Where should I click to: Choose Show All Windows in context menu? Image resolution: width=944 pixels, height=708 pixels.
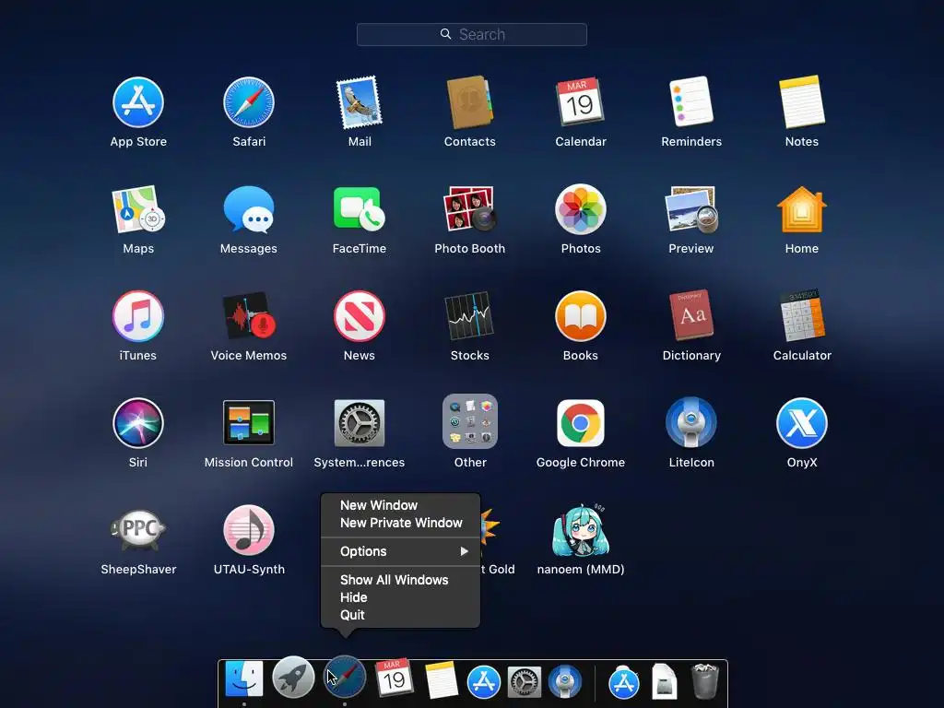click(x=400, y=580)
